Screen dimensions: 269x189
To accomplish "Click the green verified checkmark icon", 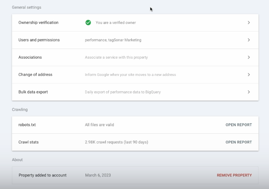I will 88,23.
